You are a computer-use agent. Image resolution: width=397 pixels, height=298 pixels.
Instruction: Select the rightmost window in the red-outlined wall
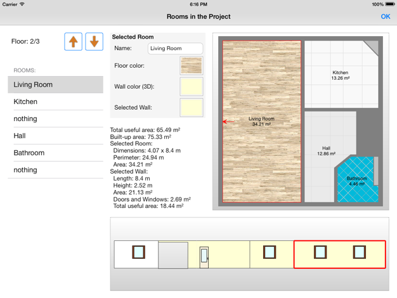pos(359,252)
